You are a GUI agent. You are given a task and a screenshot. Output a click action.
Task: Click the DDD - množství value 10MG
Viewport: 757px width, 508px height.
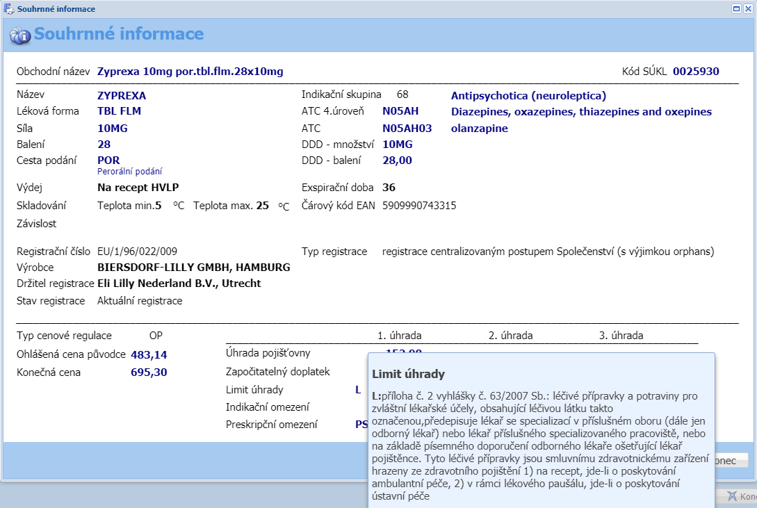click(x=398, y=145)
